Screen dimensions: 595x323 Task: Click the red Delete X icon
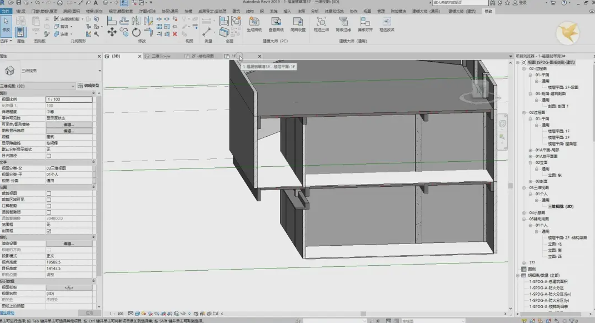[x=174, y=34]
